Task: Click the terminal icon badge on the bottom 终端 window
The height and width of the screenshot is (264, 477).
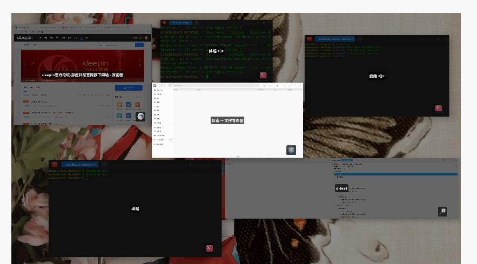Action: pyautogui.click(x=209, y=248)
